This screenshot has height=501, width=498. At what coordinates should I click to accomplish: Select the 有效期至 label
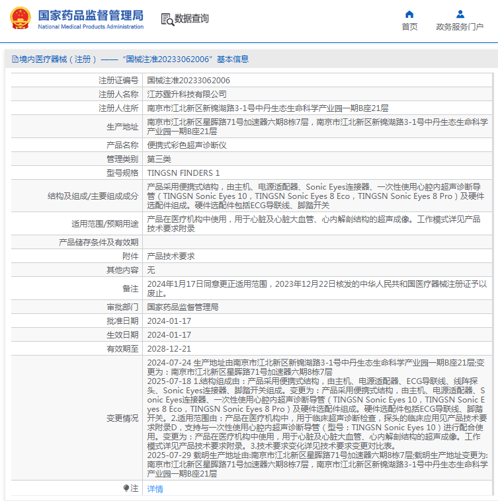coord(122,349)
